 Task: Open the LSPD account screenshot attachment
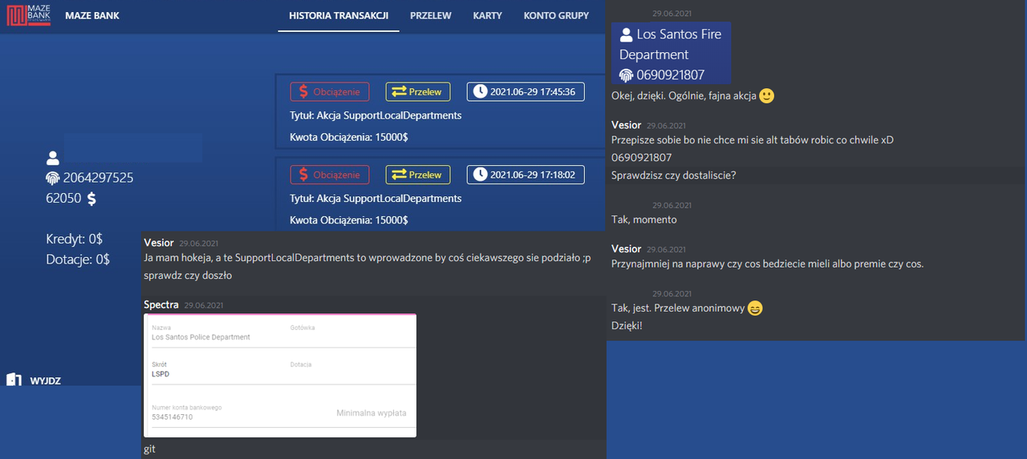click(280, 376)
